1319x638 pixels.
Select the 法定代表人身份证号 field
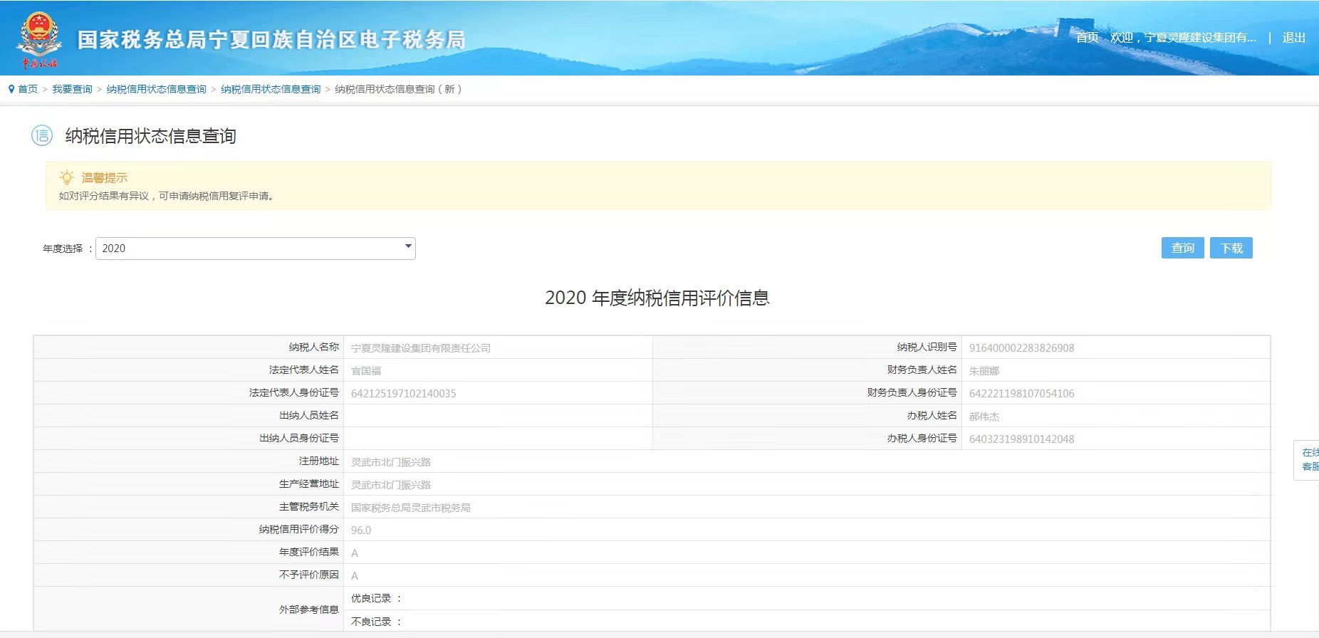tap(497, 394)
